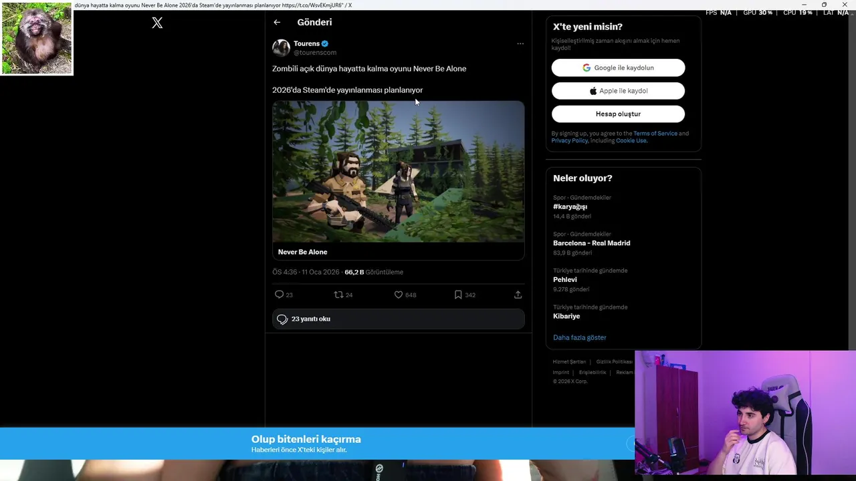The height and width of the screenshot is (481, 856).
Task: Open Erişilebilirlik footer link
Action: [593, 372]
